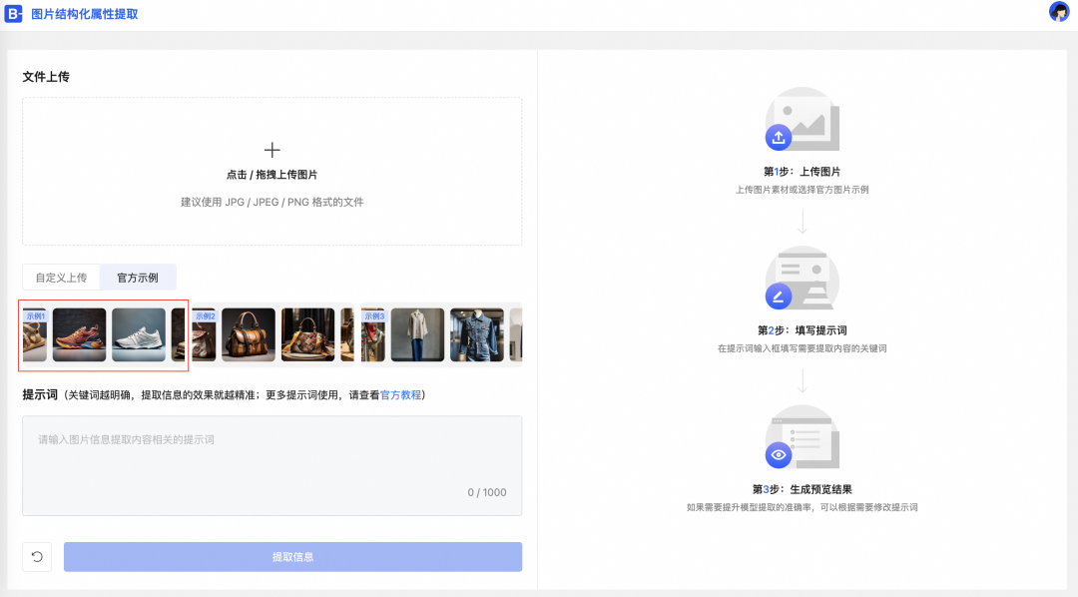Click the reset arrow icon button
1078x597 pixels.
point(37,557)
